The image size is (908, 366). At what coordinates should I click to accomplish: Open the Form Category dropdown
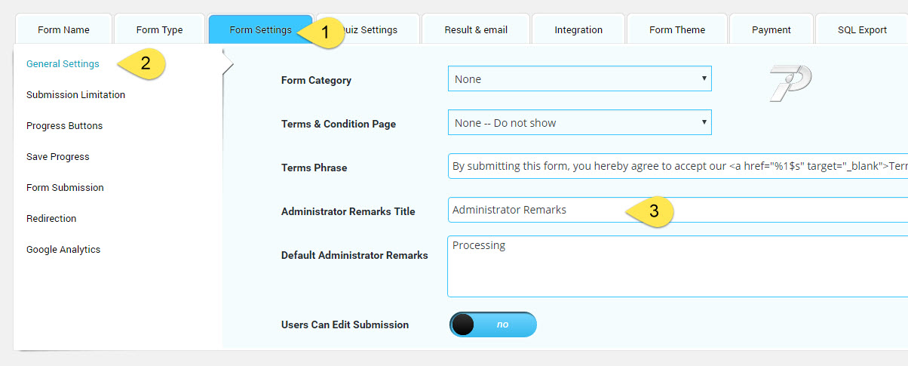pos(580,78)
